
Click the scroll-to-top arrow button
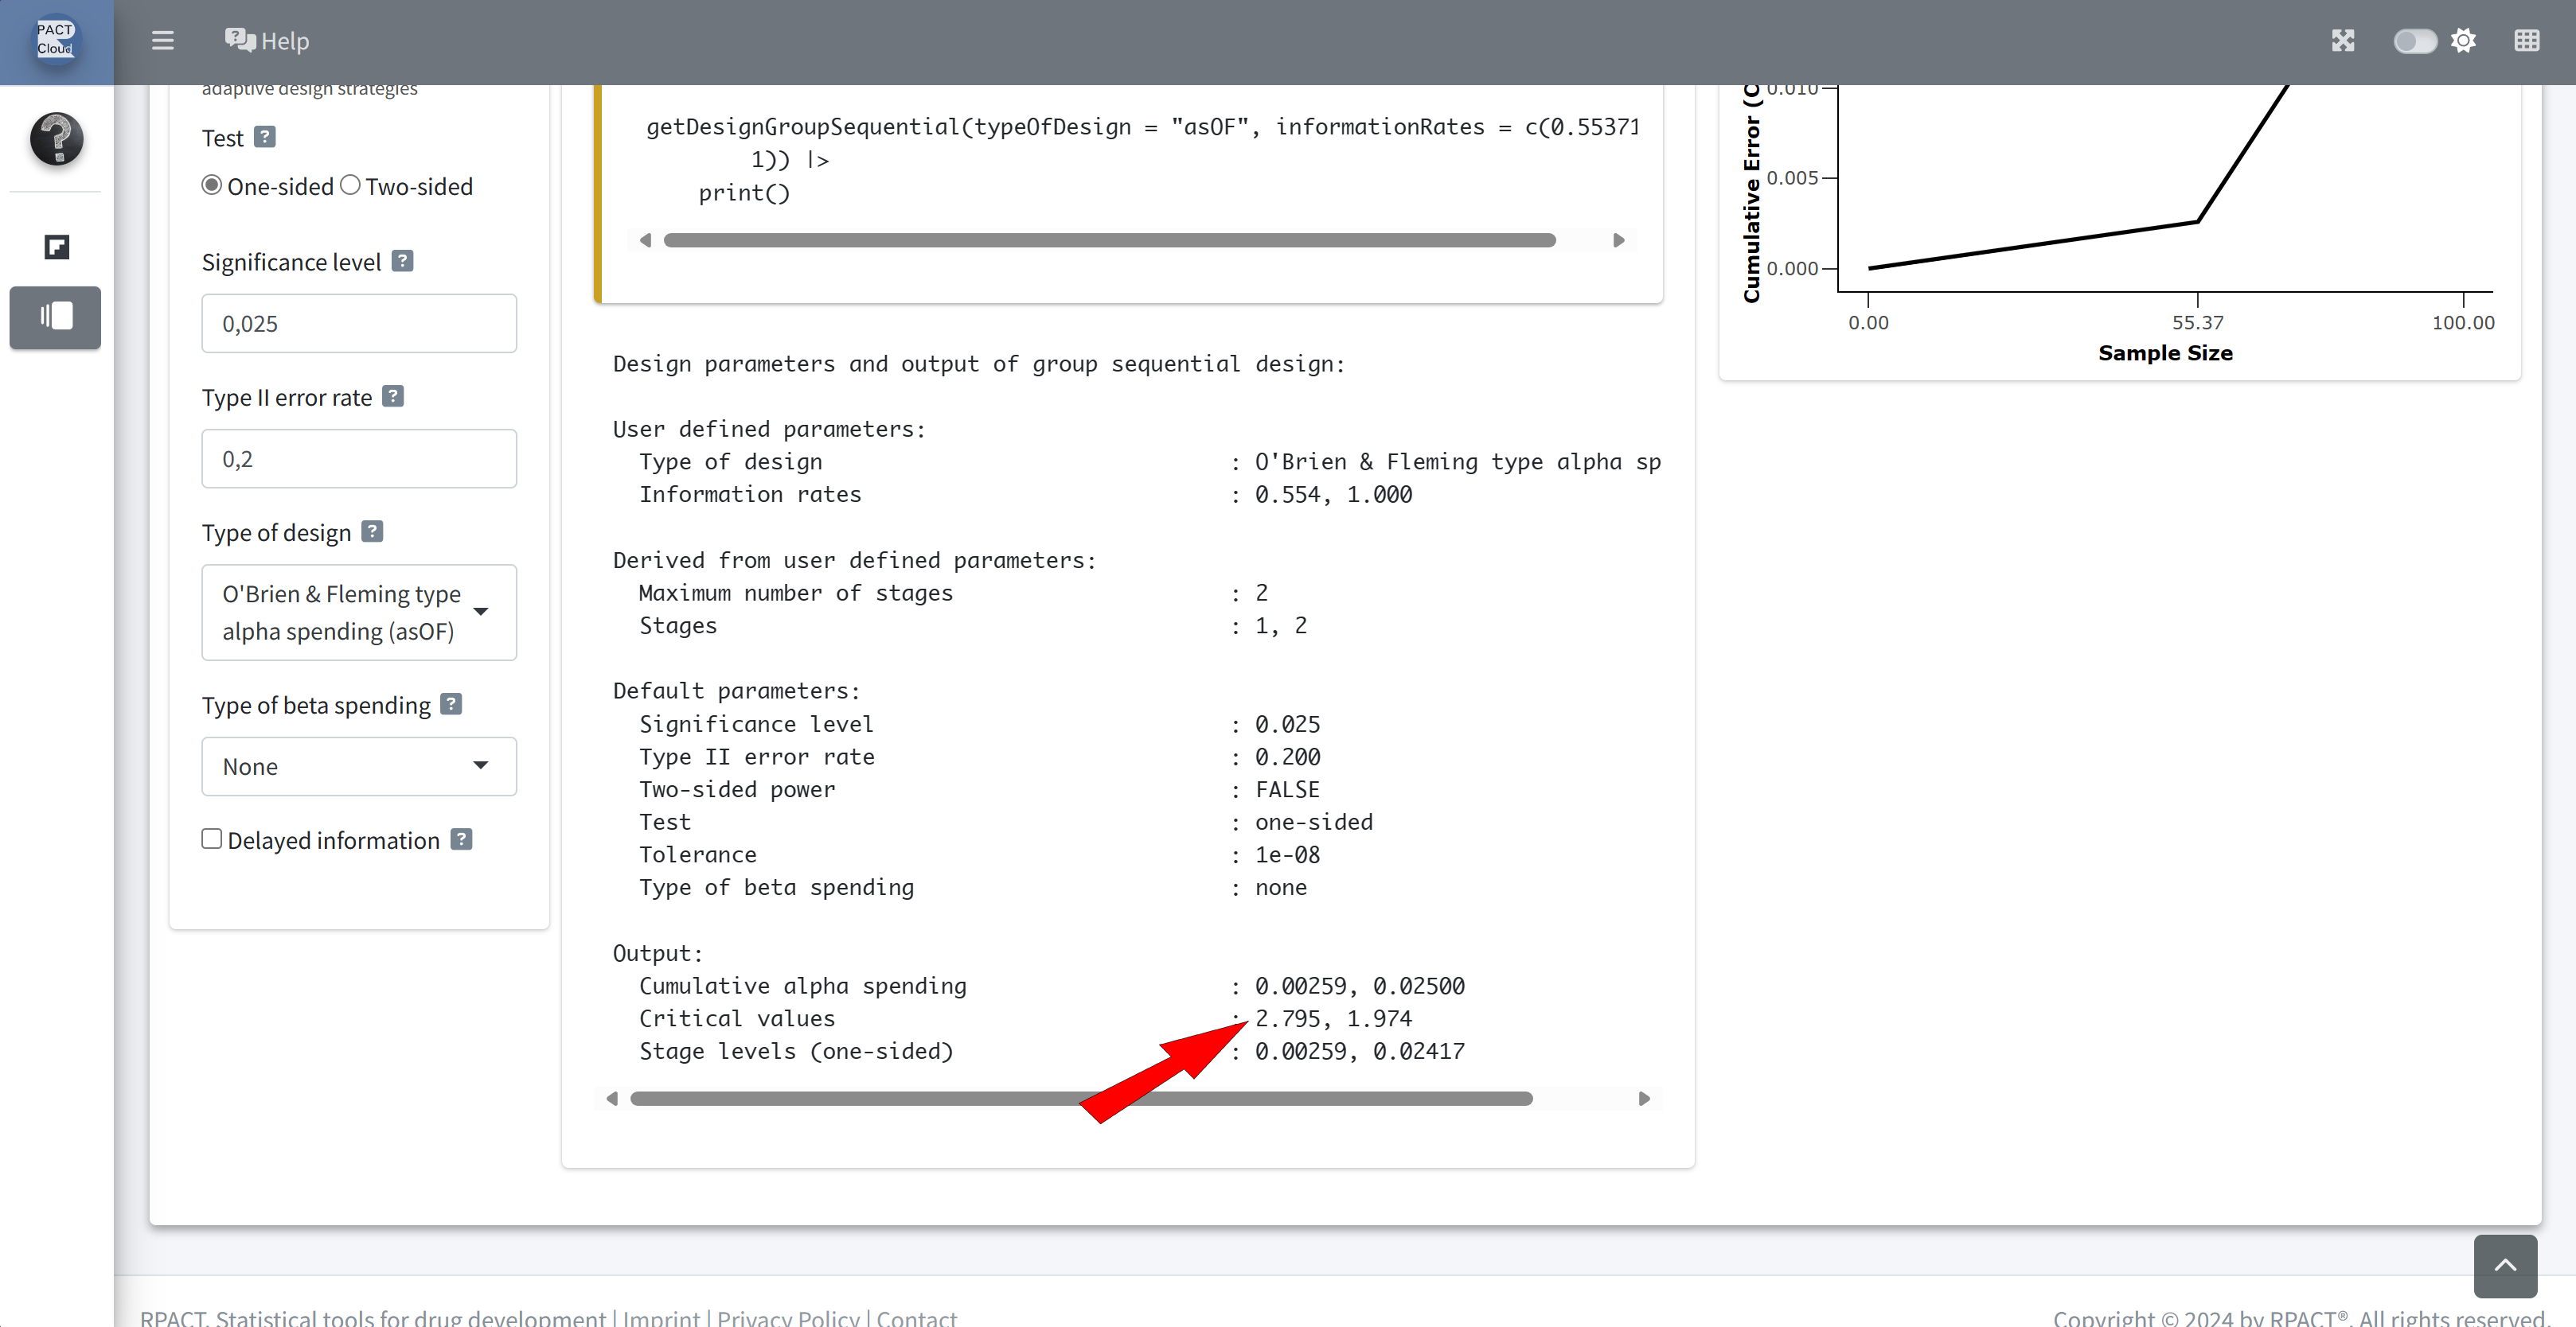[2504, 1264]
